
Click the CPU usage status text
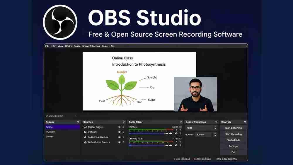tap(227, 159)
